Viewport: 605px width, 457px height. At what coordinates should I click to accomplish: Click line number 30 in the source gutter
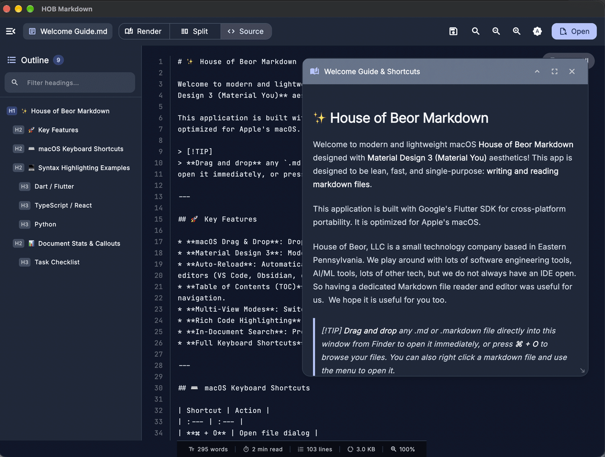158,388
